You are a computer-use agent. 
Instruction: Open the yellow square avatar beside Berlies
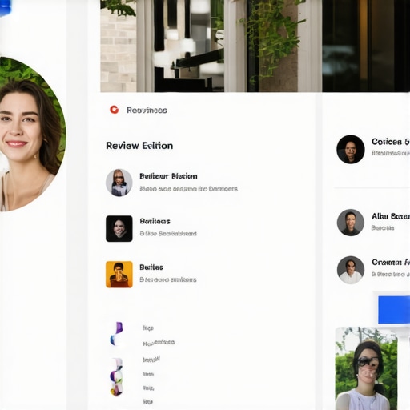click(x=119, y=275)
